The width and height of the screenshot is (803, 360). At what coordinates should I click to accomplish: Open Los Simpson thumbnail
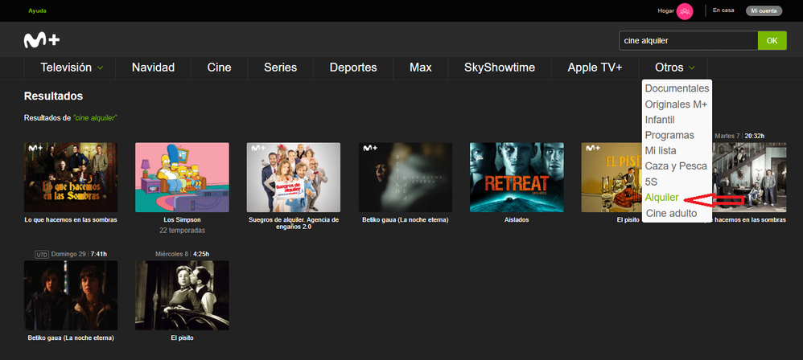[x=182, y=178]
